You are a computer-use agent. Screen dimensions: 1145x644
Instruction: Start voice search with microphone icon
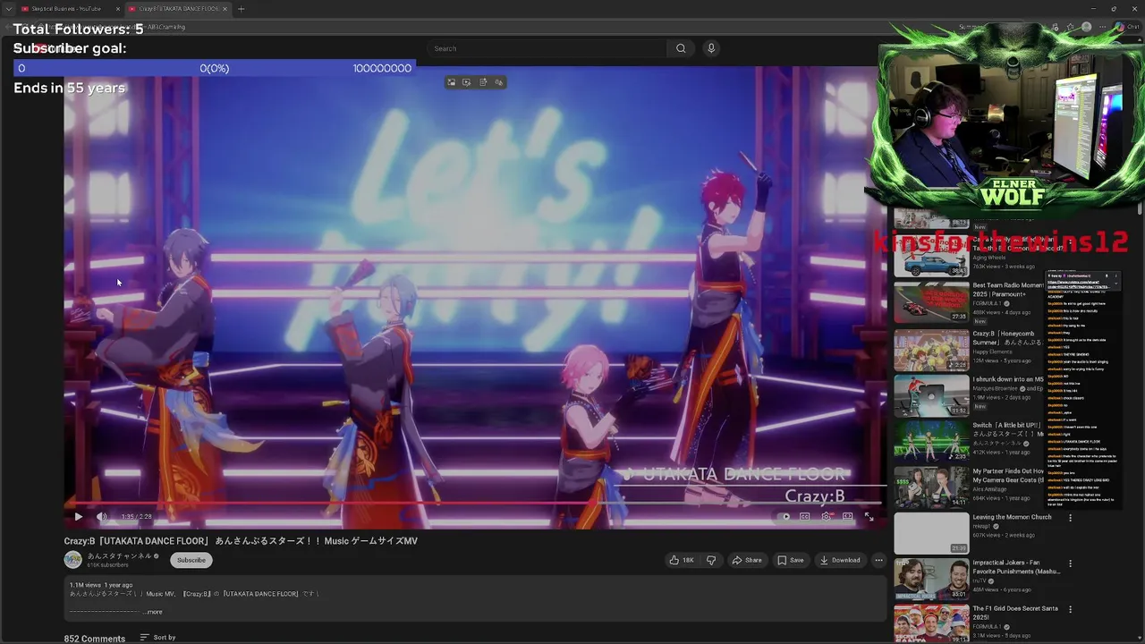click(711, 48)
